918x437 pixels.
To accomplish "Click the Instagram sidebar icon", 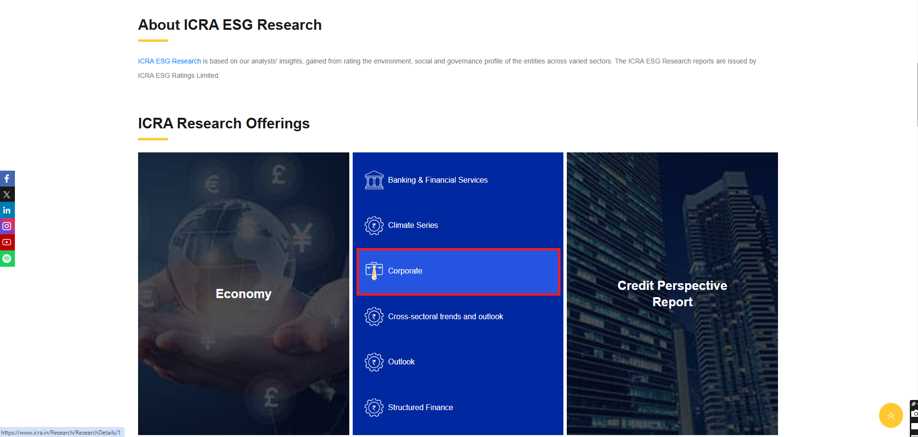I will 7,226.
